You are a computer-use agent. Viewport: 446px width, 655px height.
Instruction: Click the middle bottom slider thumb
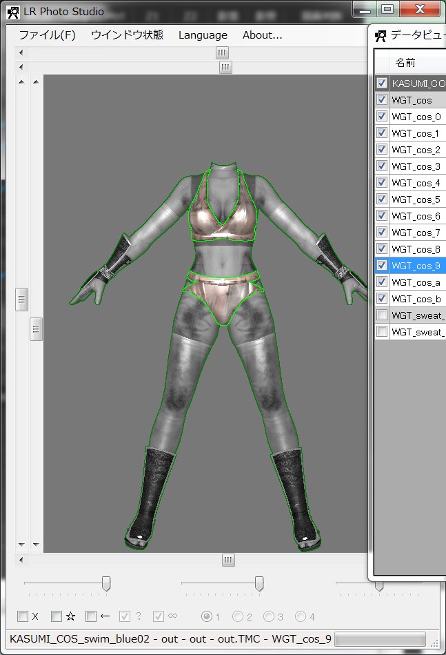pos(259,584)
